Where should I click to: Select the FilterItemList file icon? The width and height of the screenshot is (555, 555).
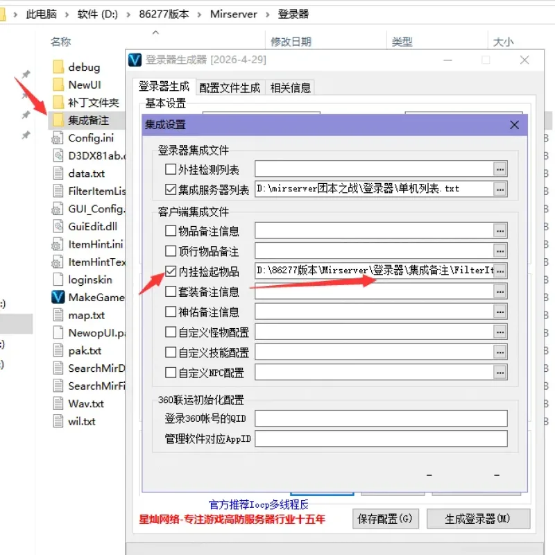(x=58, y=191)
